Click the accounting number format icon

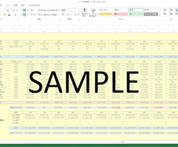click(x=63, y=15)
